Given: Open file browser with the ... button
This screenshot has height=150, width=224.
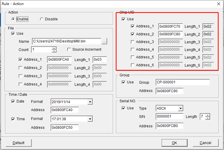Looking at the screenshot, I should click(x=104, y=42).
